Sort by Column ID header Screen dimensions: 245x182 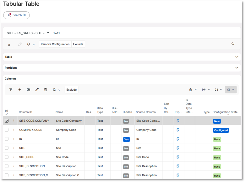pos(25,112)
